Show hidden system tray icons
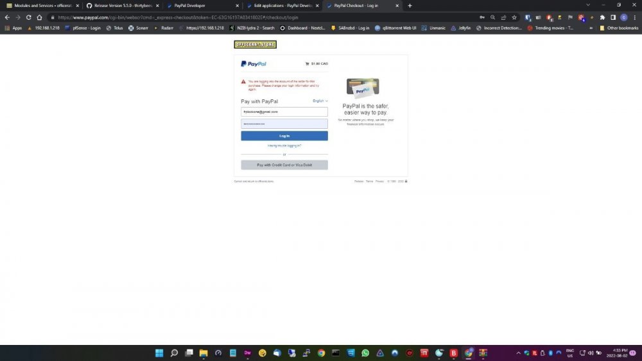 519,353
